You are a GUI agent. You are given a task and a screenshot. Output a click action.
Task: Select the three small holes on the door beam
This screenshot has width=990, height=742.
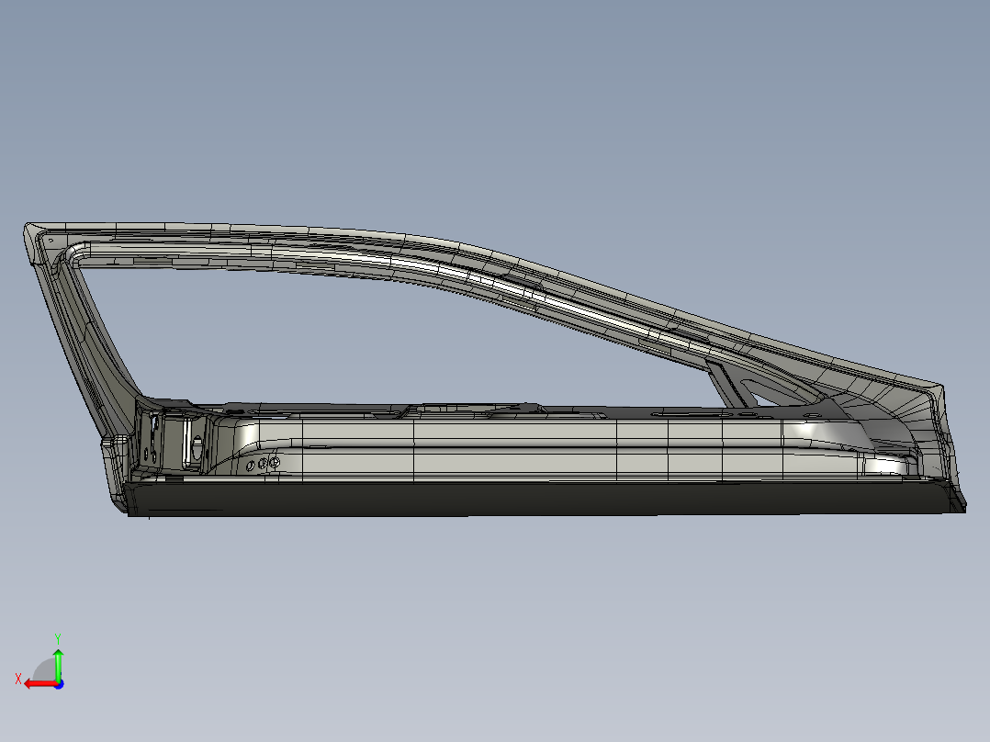pos(262,464)
